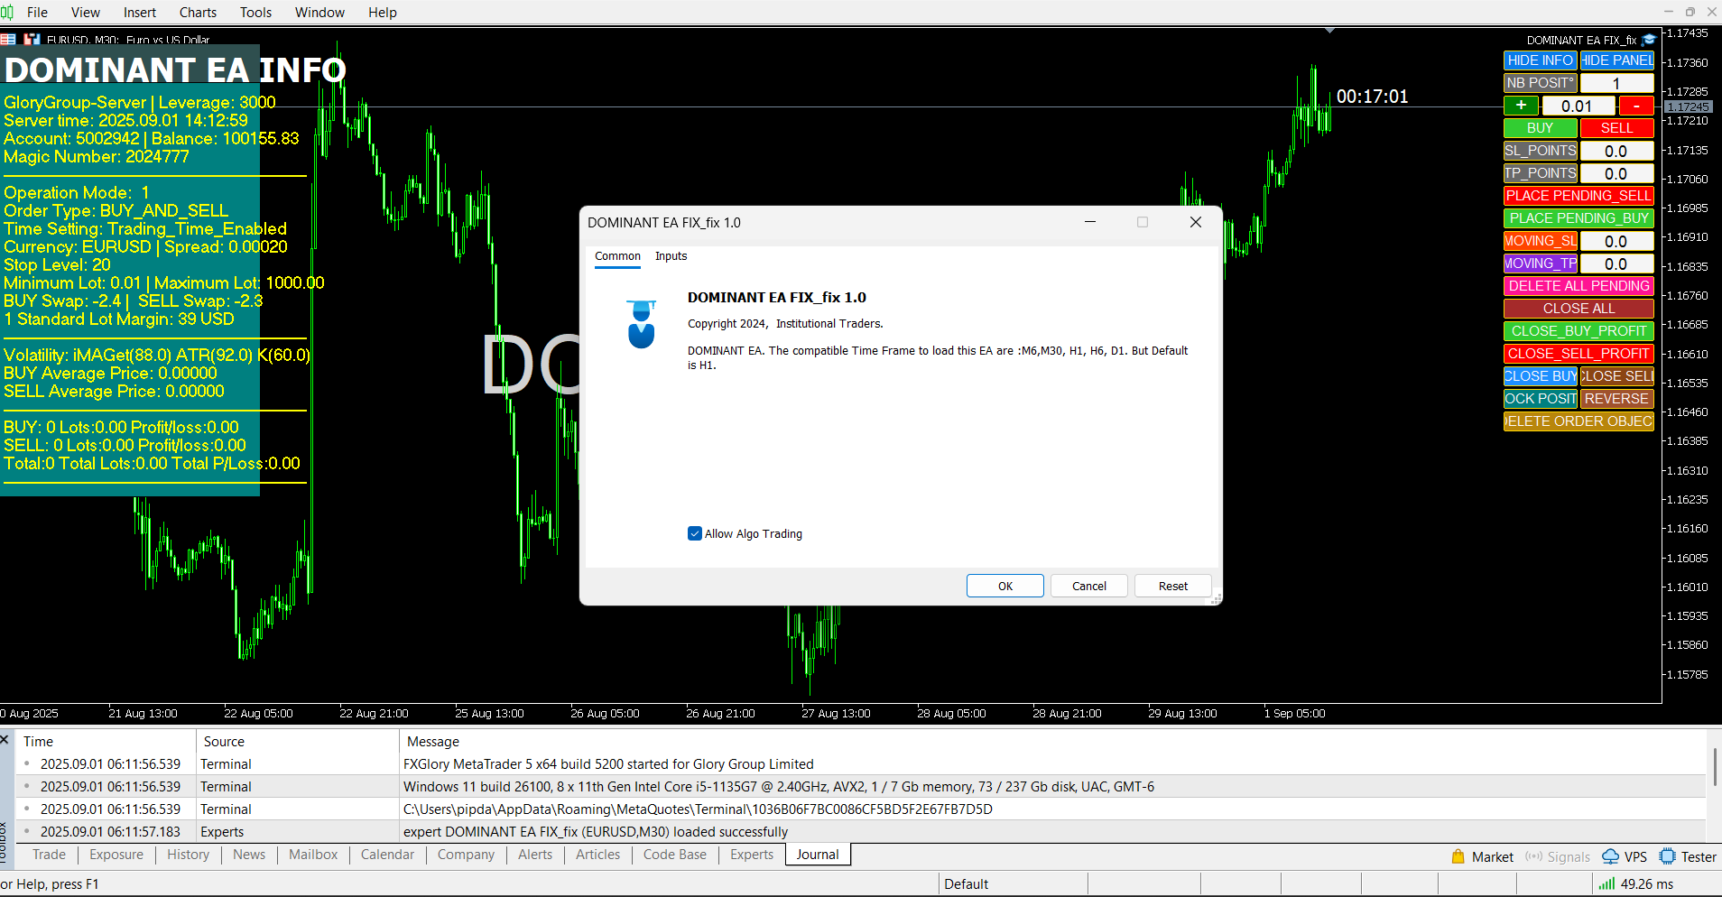The width and height of the screenshot is (1722, 897).
Task: Click the 49.26 ms connection status
Action: pos(1646,883)
